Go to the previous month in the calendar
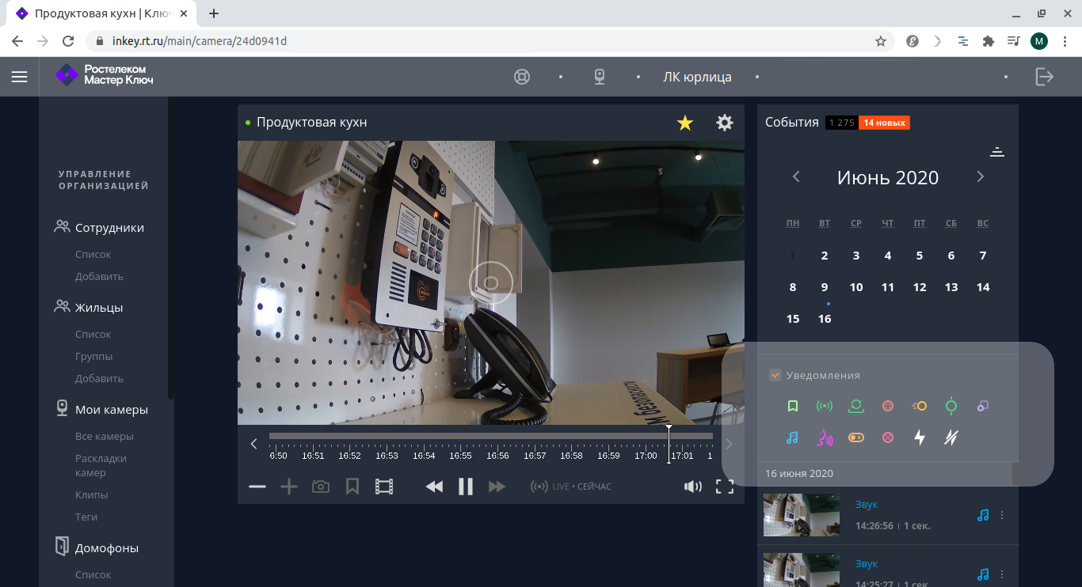Image resolution: width=1082 pixels, height=587 pixels. (x=796, y=177)
